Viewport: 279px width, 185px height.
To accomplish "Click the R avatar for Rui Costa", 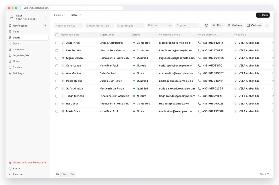I will pos(63,104).
